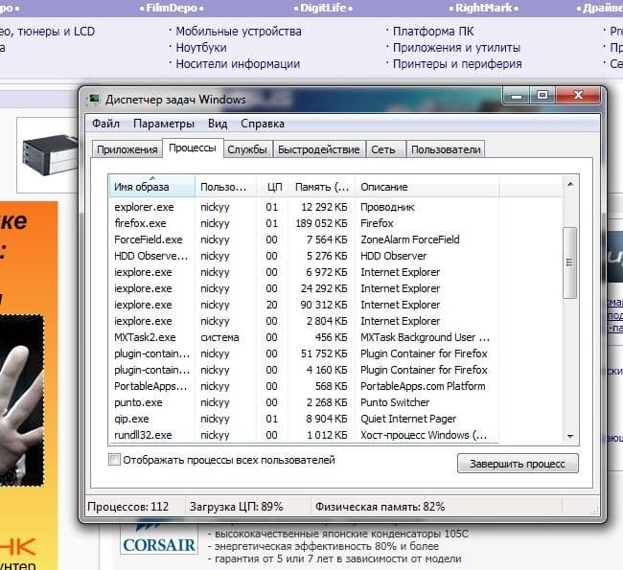Viewport: 623px width, 570px height.
Task: Open DigitLife link on the webpage
Action: [323, 8]
